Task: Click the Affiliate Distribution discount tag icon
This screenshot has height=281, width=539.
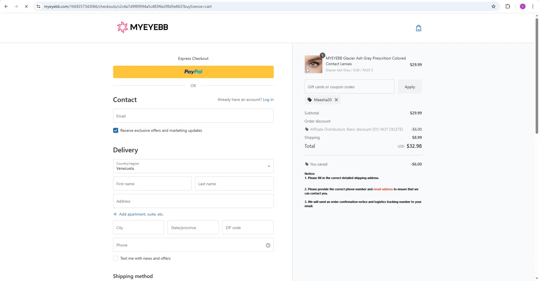Action: click(x=307, y=129)
